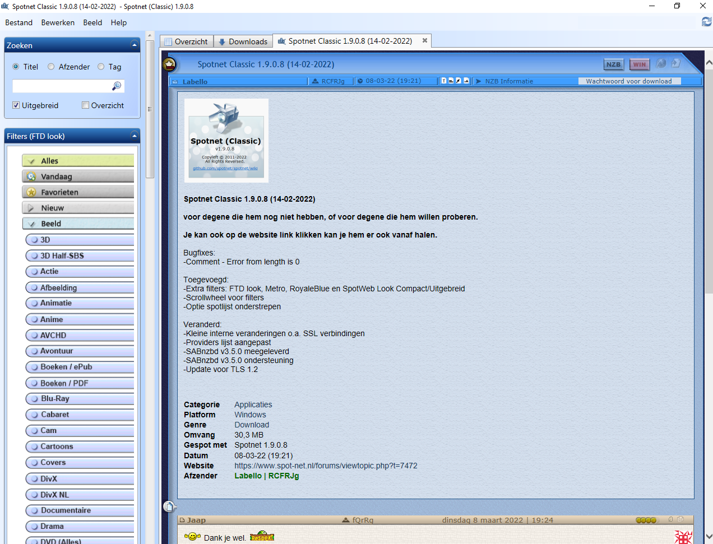Click the round category emblem beside the spot title

(x=169, y=64)
